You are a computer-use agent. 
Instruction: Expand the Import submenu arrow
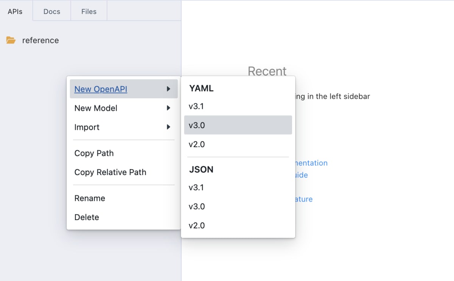click(x=168, y=127)
